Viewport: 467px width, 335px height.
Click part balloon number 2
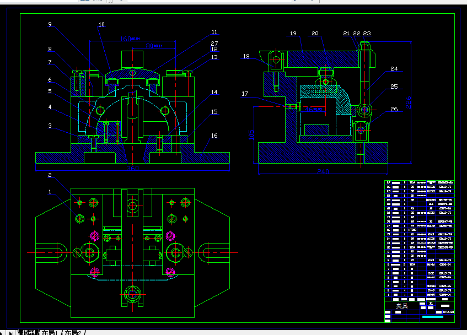coord(50,175)
